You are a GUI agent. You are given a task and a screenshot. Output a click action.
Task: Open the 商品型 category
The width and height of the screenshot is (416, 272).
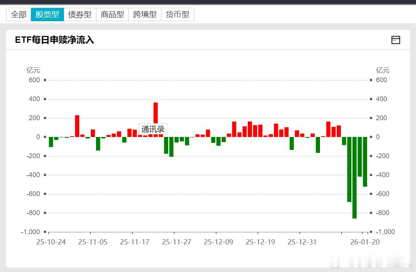click(x=112, y=15)
